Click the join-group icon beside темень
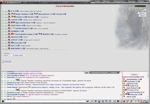 tap(9, 20)
